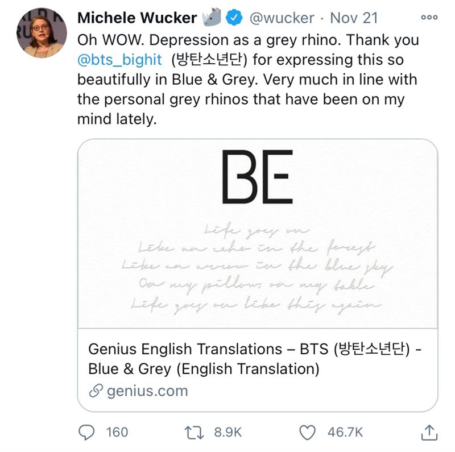
Task: View the 160 replies count
Action: (117, 432)
